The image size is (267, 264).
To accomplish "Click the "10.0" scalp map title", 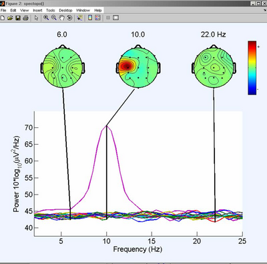I will tap(138, 35).
